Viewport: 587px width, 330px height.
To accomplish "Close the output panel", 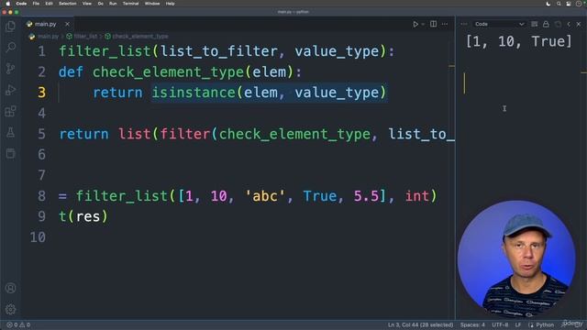I will click(579, 24).
